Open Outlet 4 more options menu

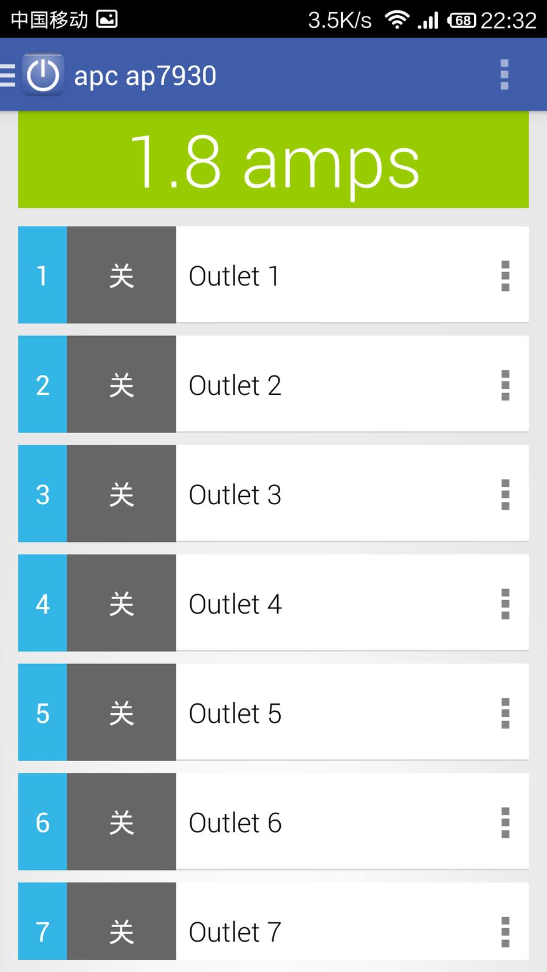tap(505, 604)
